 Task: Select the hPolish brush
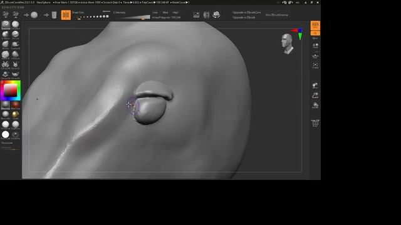click(x=15, y=55)
